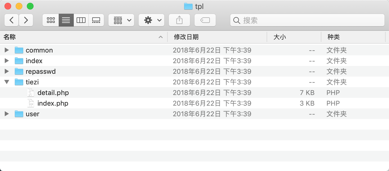Expand the repasswd folder
The height and width of the screenshot is (171, 389).
point(7,72)
